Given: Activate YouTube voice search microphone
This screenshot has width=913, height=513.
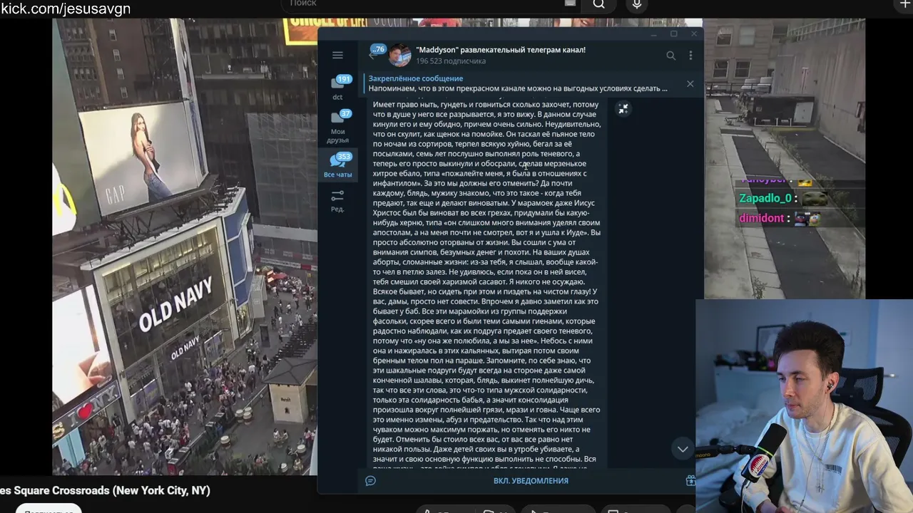Looking at the screenshot, I should point(637,4).
